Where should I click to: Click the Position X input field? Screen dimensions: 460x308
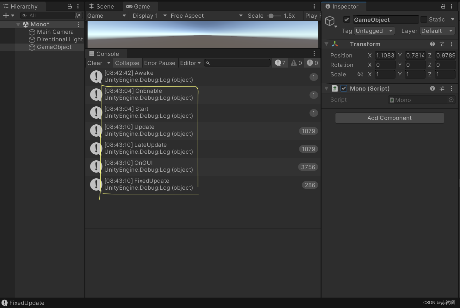point(385,55)
